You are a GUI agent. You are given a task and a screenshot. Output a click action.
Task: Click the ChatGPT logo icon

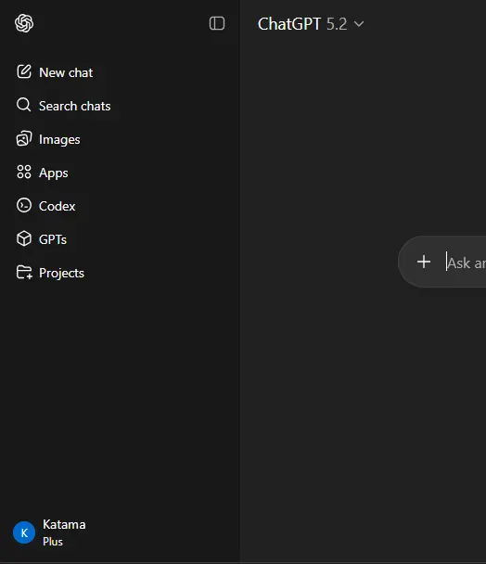coord(24,23)
